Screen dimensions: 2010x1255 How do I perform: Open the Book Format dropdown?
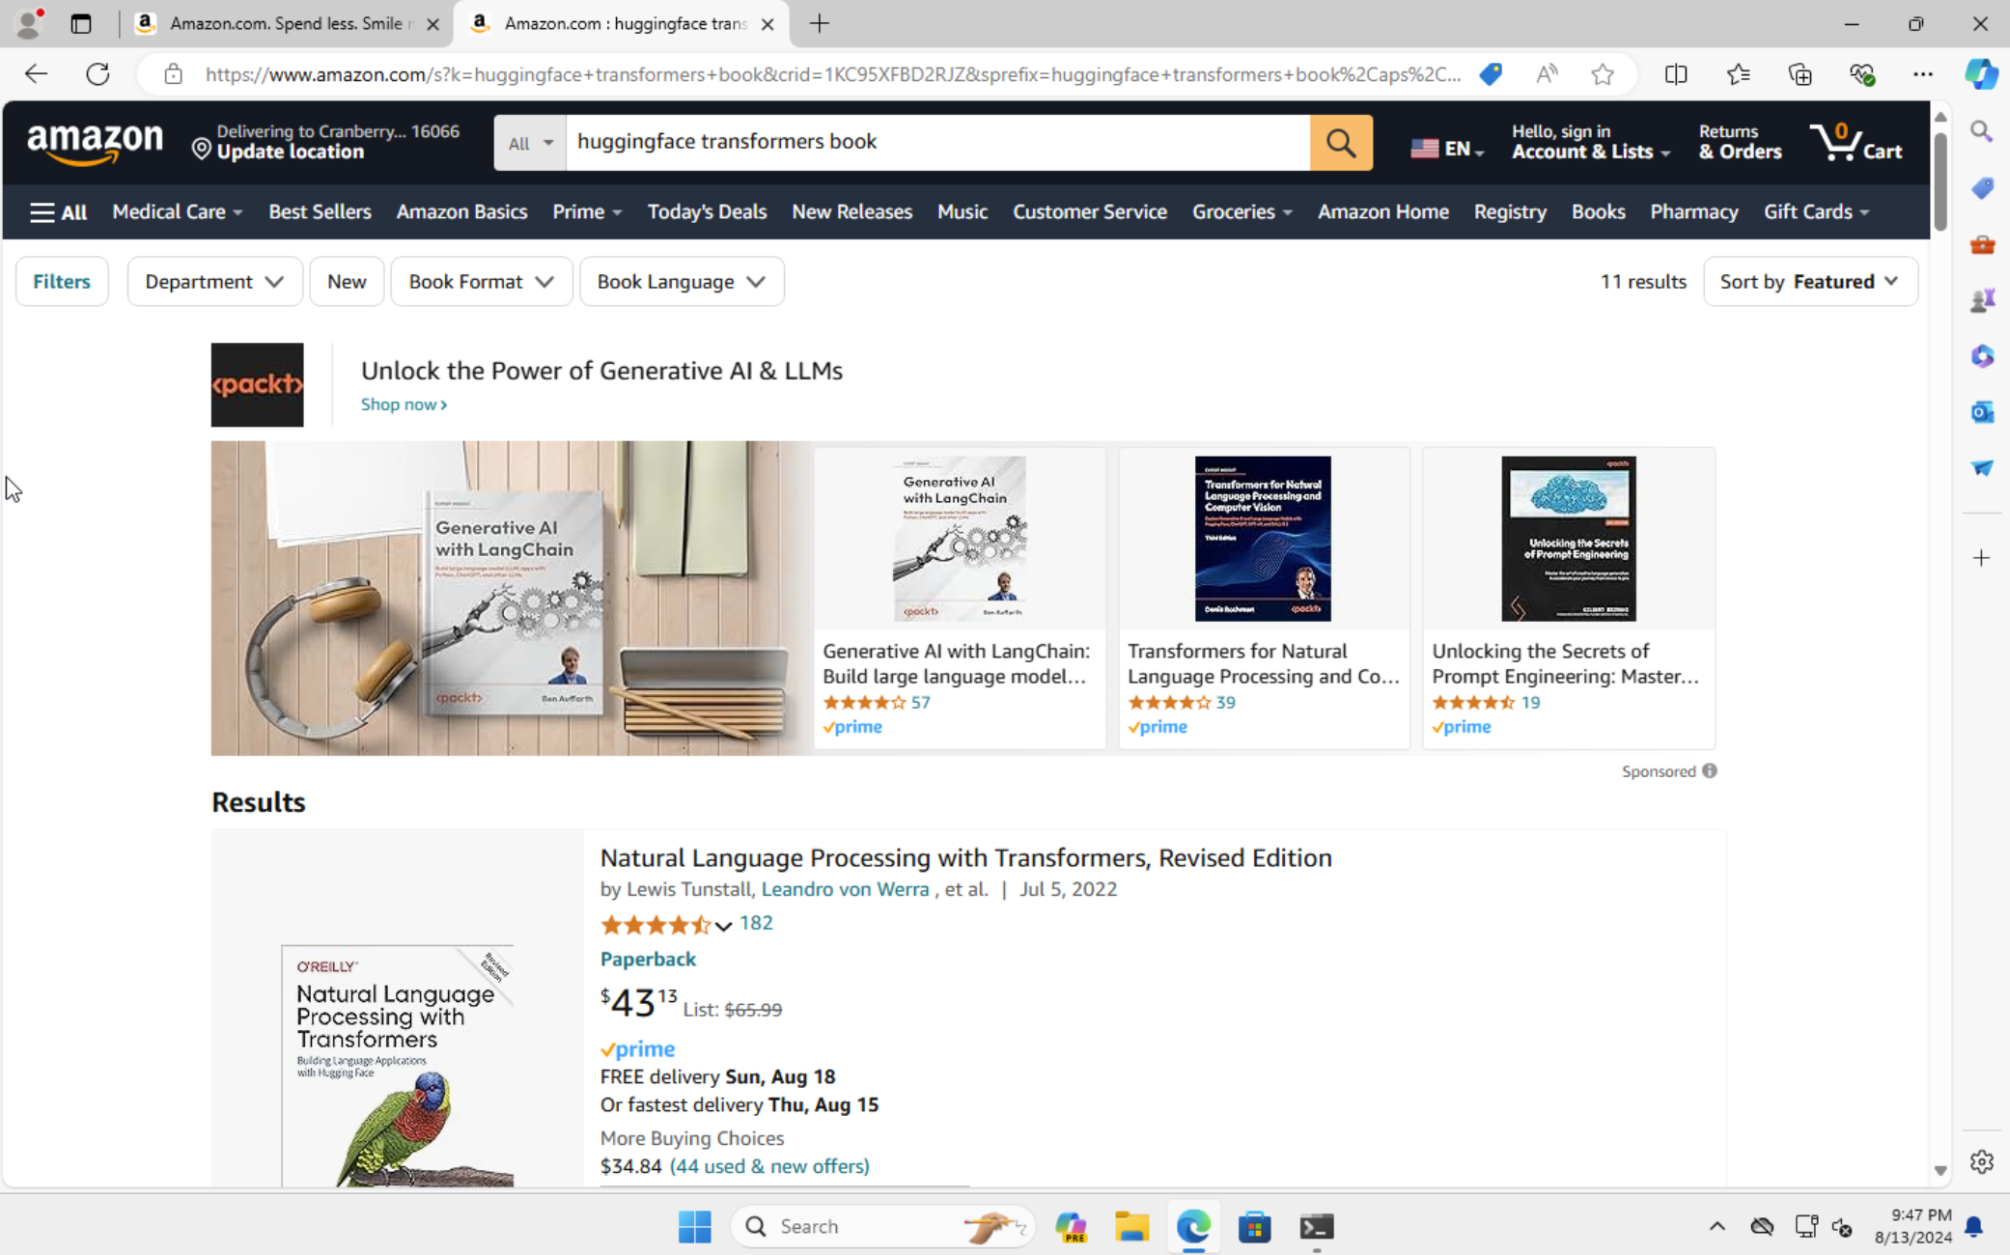pyautogui.click(x=481, y=282)
